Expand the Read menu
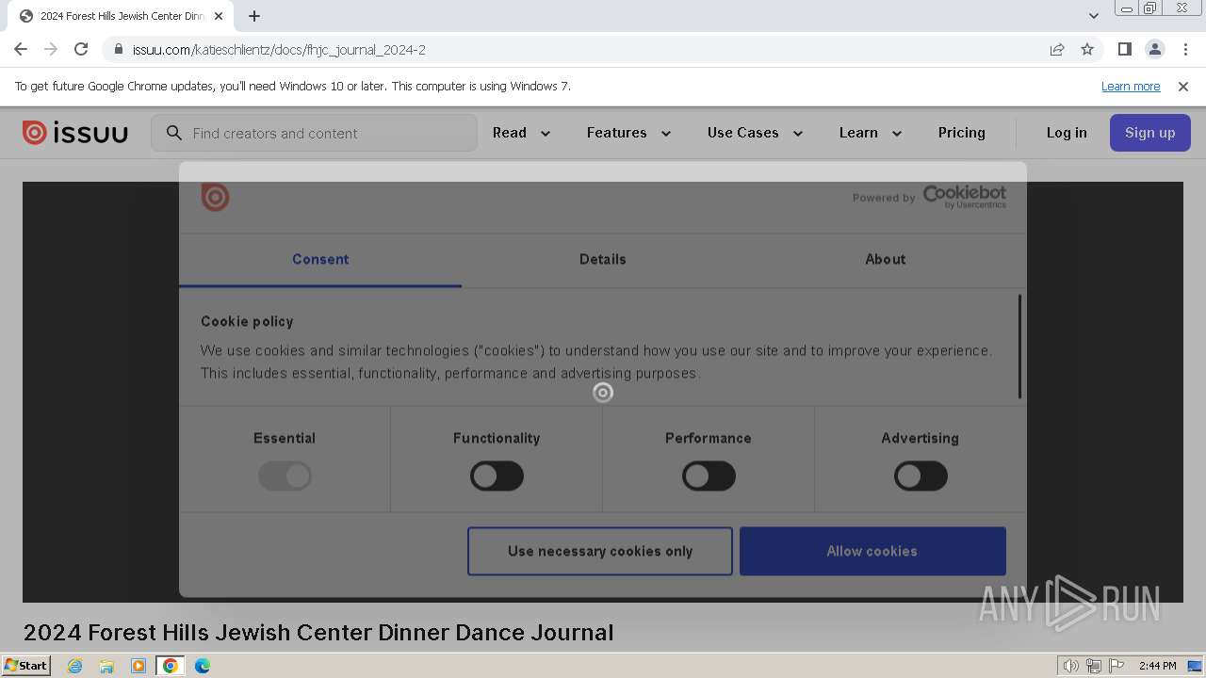Viewport: 1206px width, 678px height. 521,133
